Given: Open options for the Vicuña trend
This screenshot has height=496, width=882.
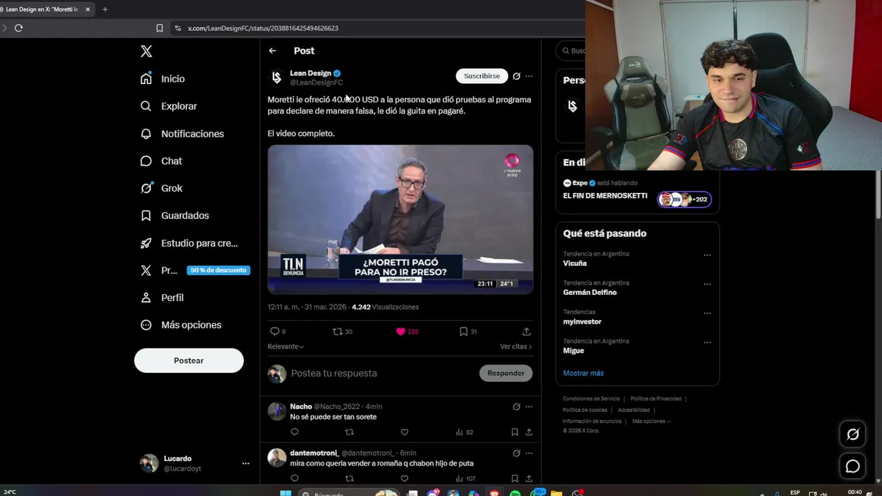Looking at the screenshot, I should [707, 255].
